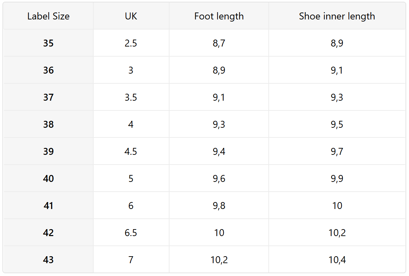Click label size 43 cell

tap(48, 260)
